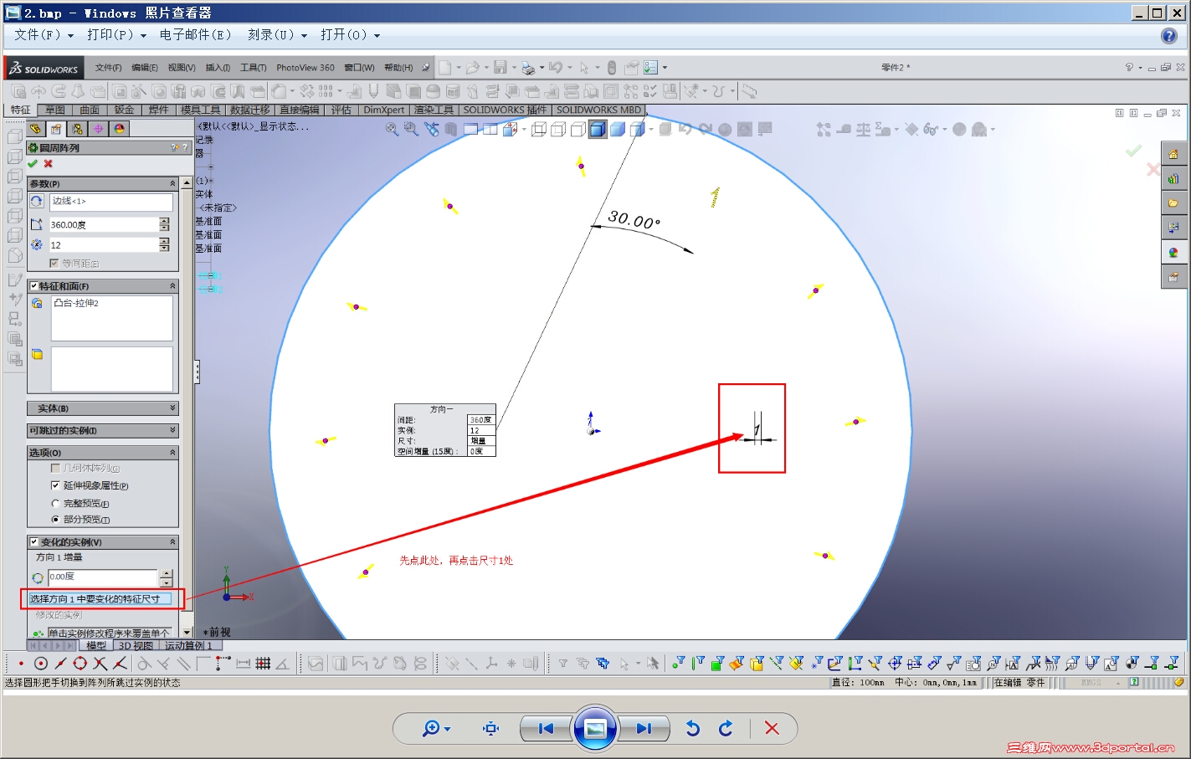This screenshot has height=759, width=1191.
Task: Open the 打印(P) dropdown in photo viewer
Action: click(x=116, y=35)
